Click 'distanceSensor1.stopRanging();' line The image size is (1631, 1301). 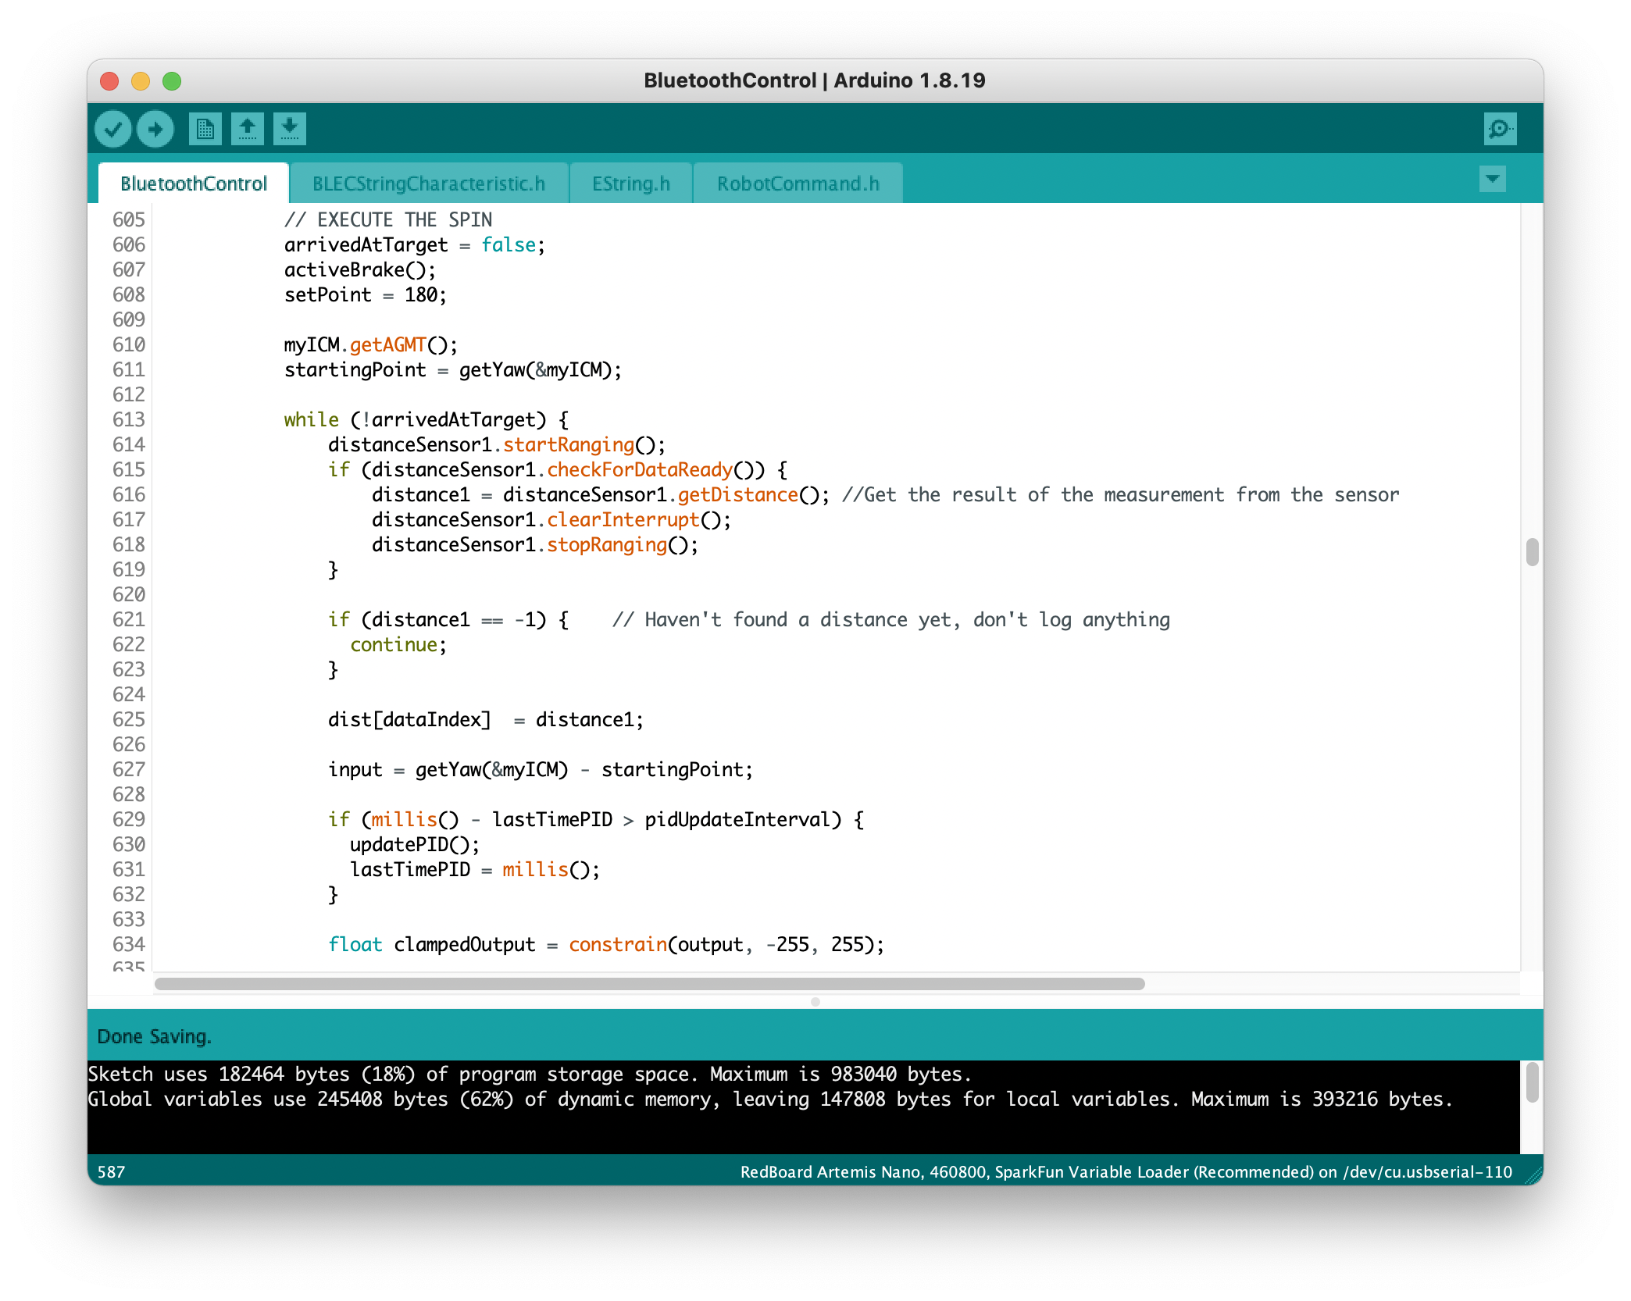(x=534, y=545)
